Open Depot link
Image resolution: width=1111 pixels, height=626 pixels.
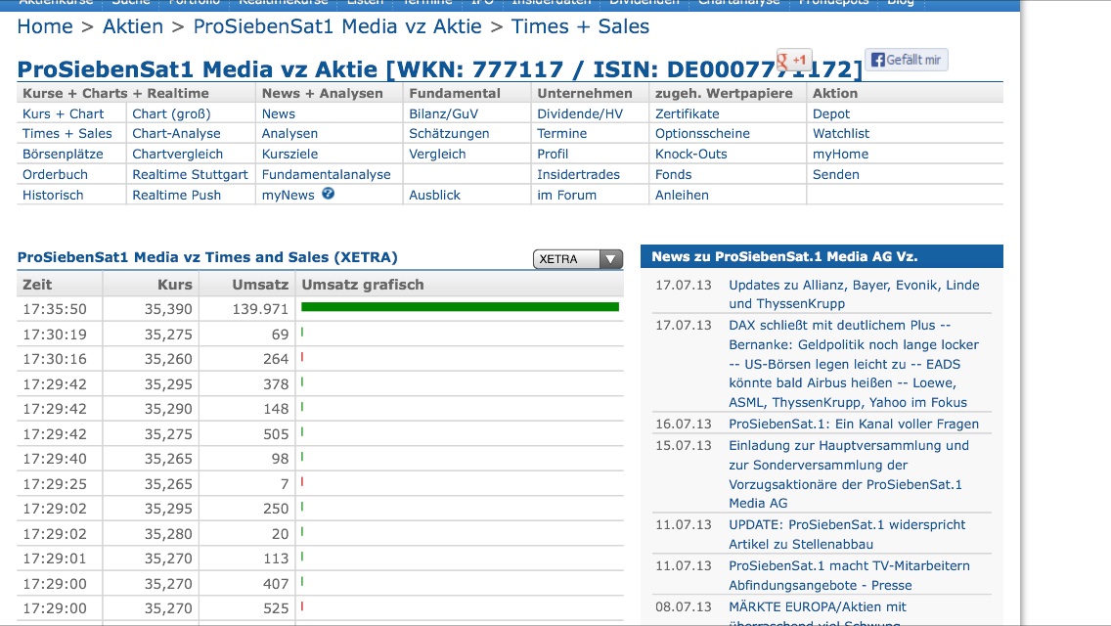coord(831,113)
